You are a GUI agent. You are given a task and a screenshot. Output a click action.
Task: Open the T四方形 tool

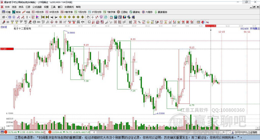80,12
